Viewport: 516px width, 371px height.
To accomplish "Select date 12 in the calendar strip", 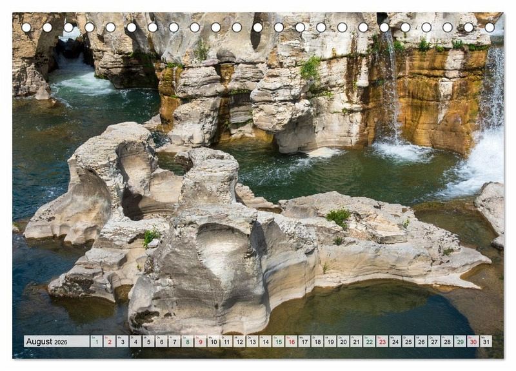I will tap(239, 341).
